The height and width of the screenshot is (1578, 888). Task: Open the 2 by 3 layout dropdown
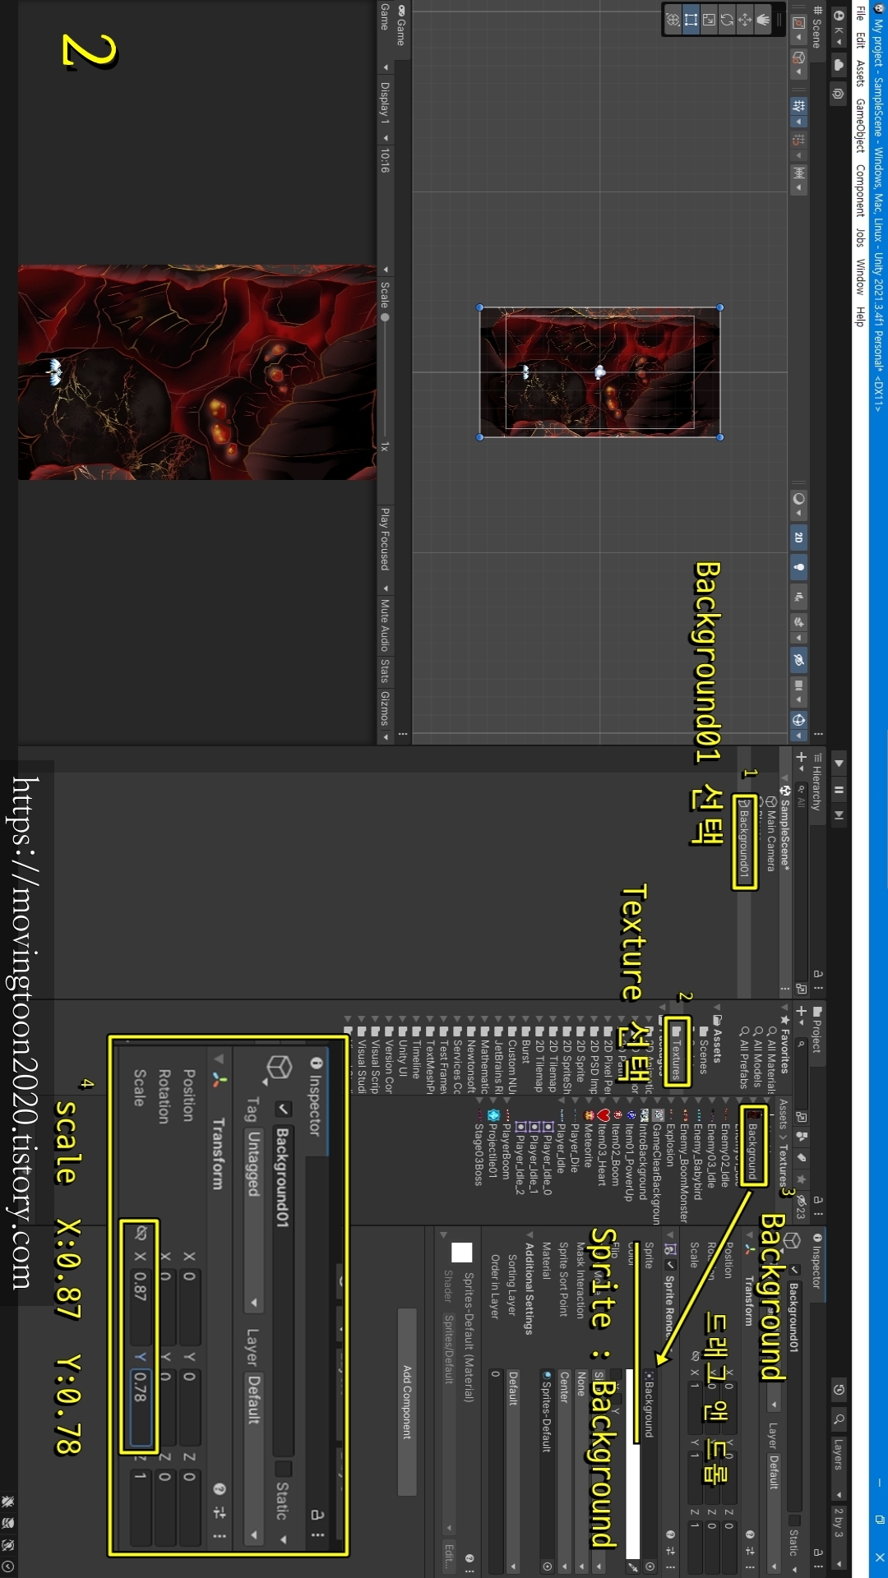[839, 1538]
